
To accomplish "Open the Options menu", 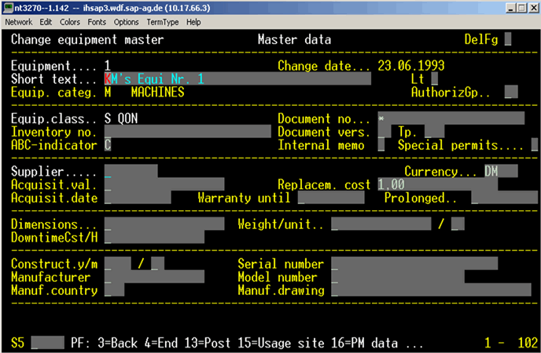I will point(126,22).
